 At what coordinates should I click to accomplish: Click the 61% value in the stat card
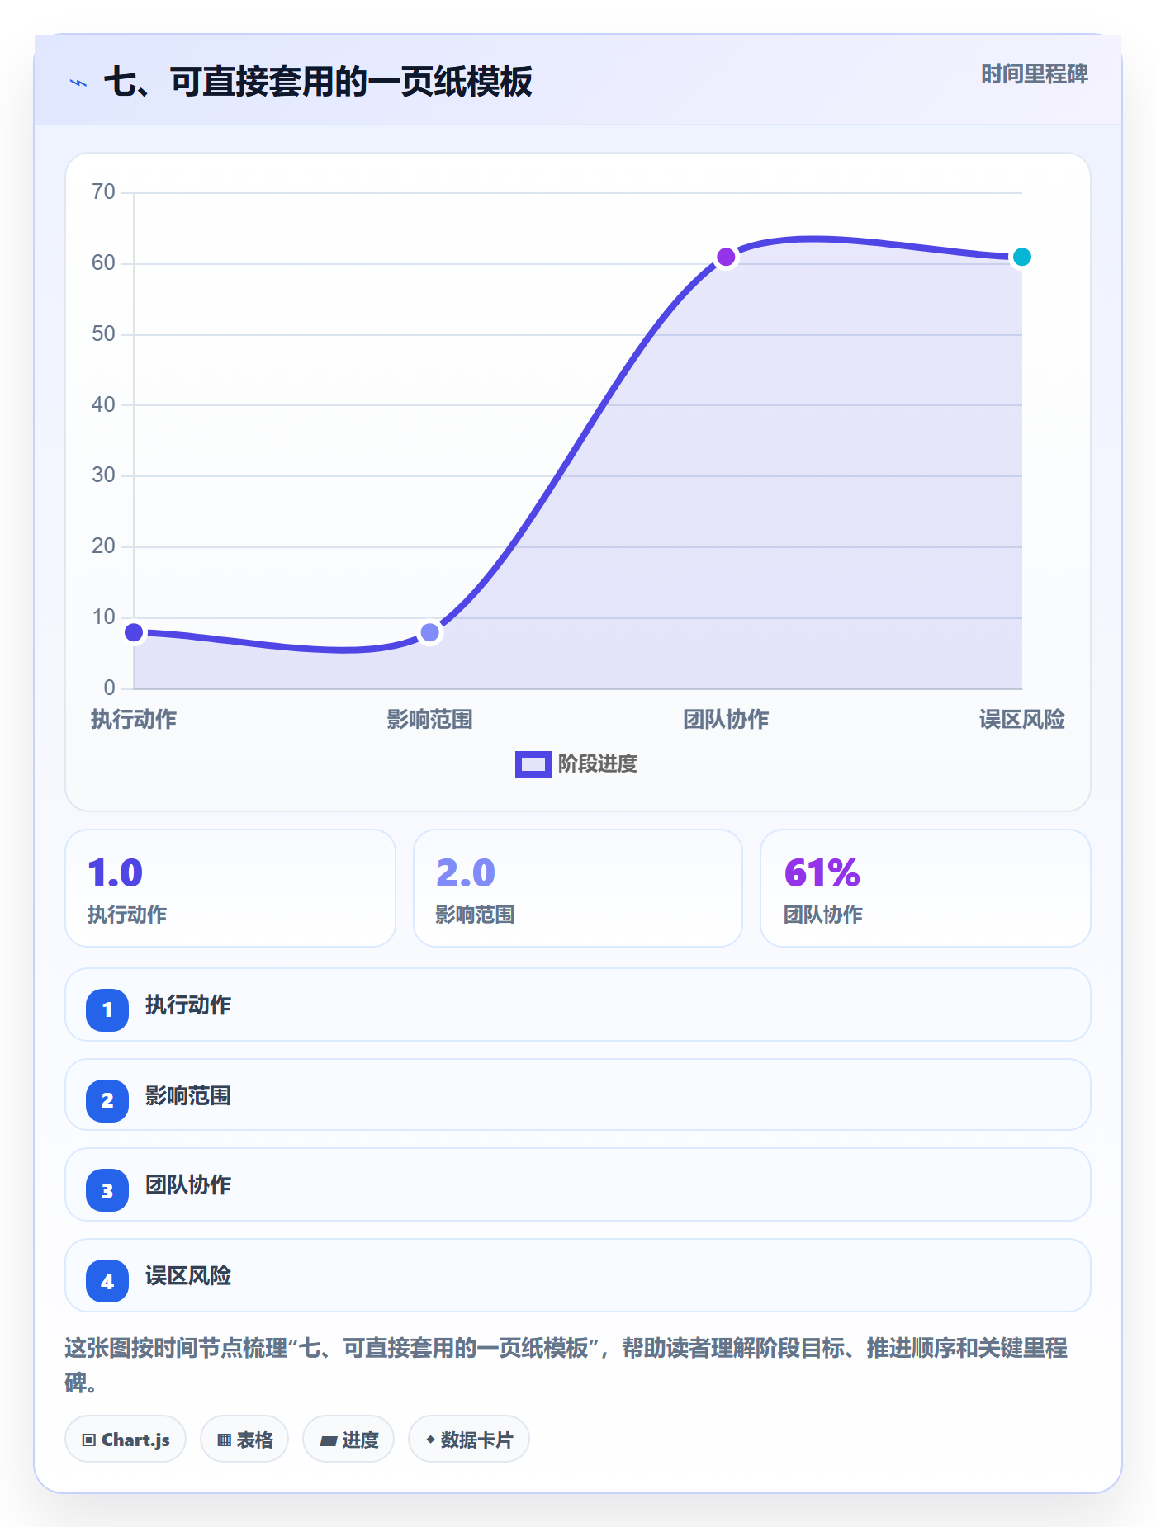(822, 873)
